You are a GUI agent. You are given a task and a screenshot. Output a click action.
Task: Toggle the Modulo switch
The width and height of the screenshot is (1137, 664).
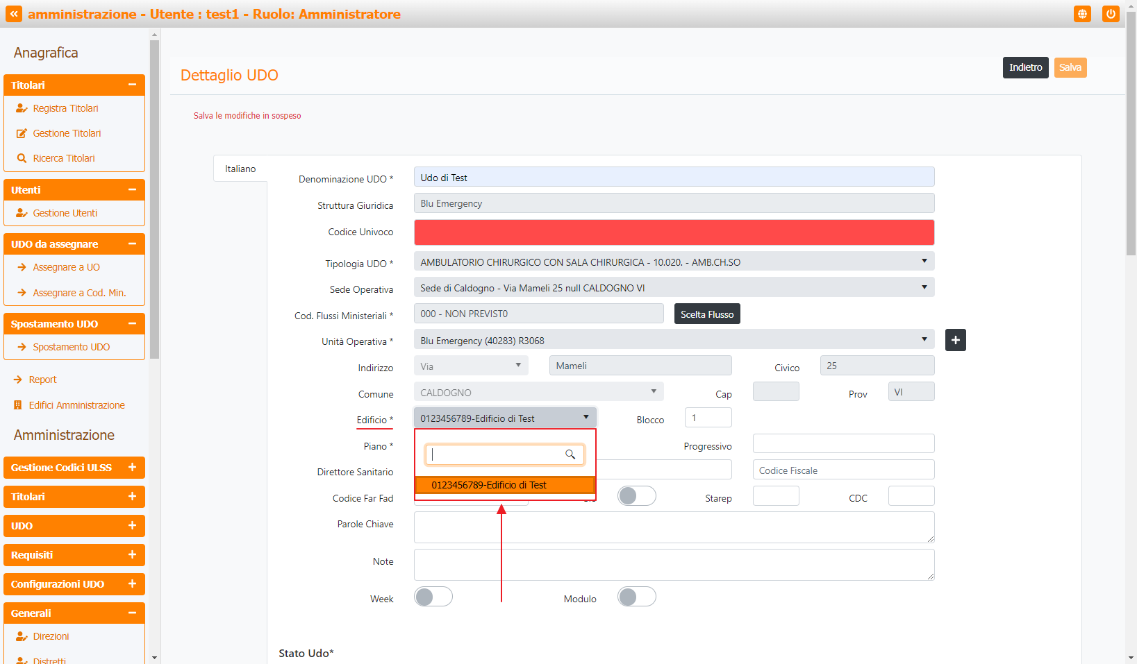(x=636, y=597)
